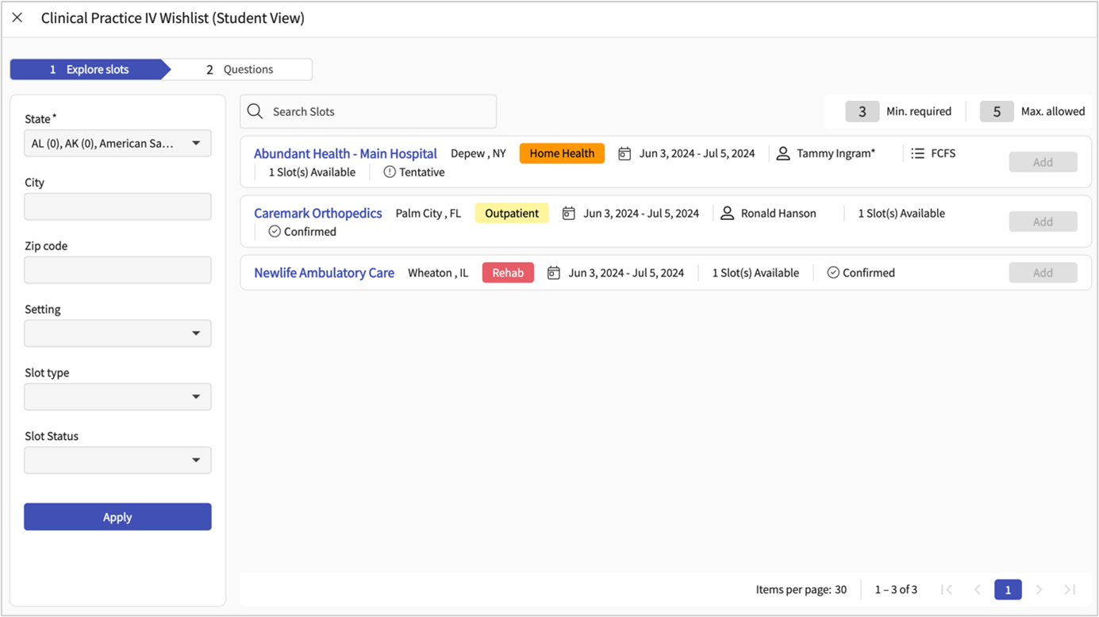This screenshot has width=1099, height=617.
Task: Click the FCFS list icon
Action: tap(917, 154)
